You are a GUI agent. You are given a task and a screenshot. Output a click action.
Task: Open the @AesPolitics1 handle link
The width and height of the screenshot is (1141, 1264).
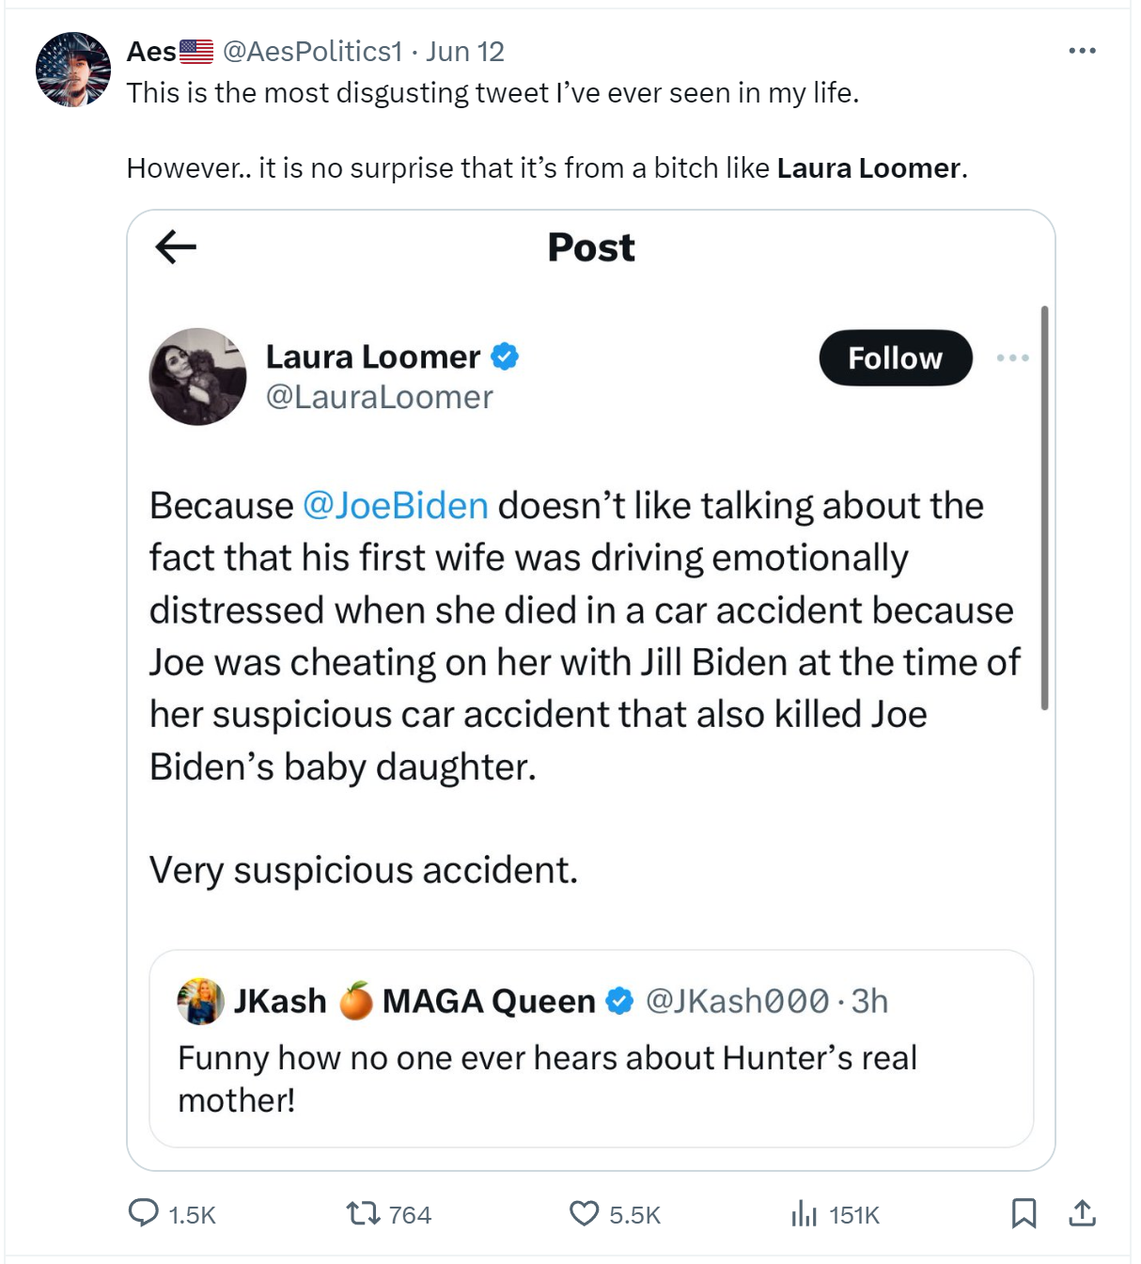312,51
